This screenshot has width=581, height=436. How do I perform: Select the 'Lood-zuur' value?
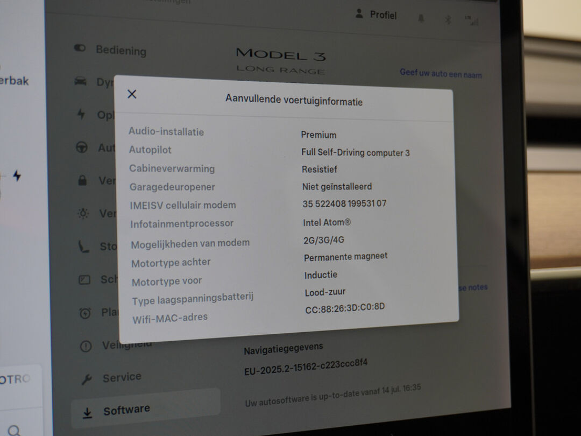pyautogui.click(x=325, y=292)
